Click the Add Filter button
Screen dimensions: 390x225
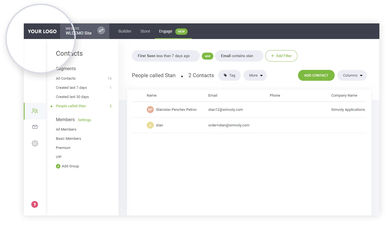[281, 56]
